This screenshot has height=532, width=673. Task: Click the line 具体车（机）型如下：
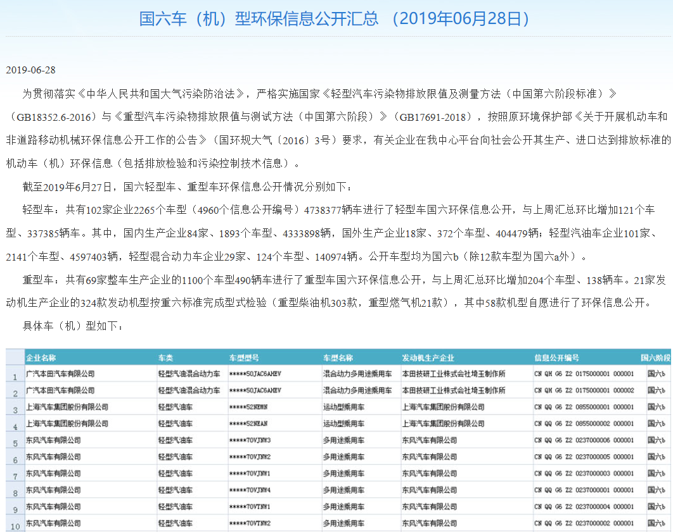click(73, 326)
